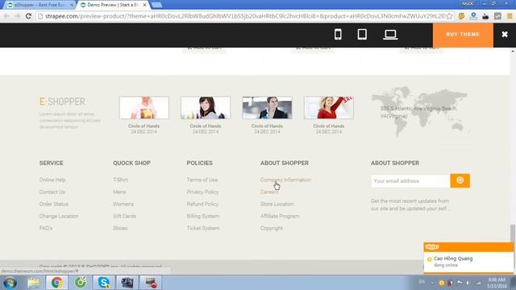Open the Company Information link
The height and width of the screenshot is (290, 516).
tap(285, 180)
